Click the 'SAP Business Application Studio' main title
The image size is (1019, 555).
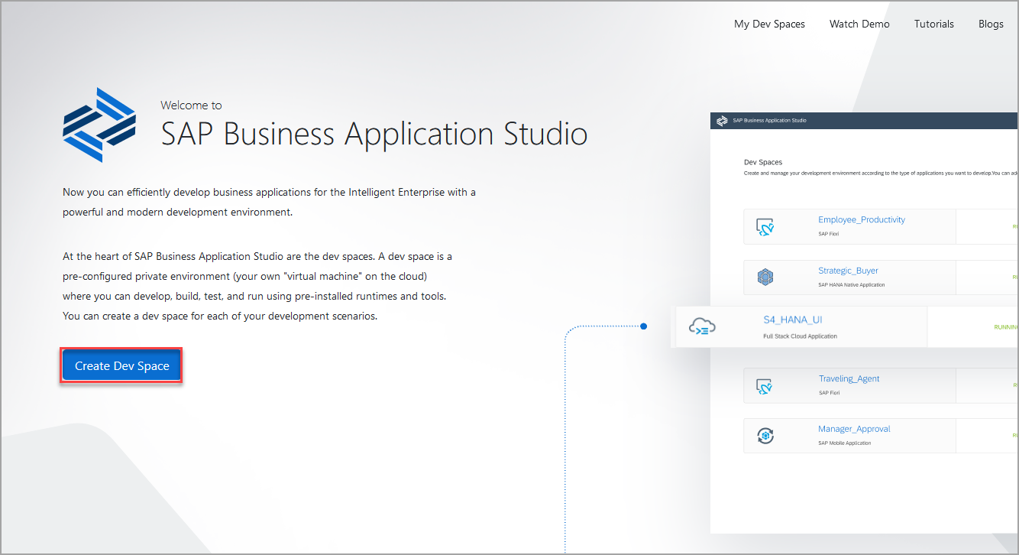[x=374, y=134]
